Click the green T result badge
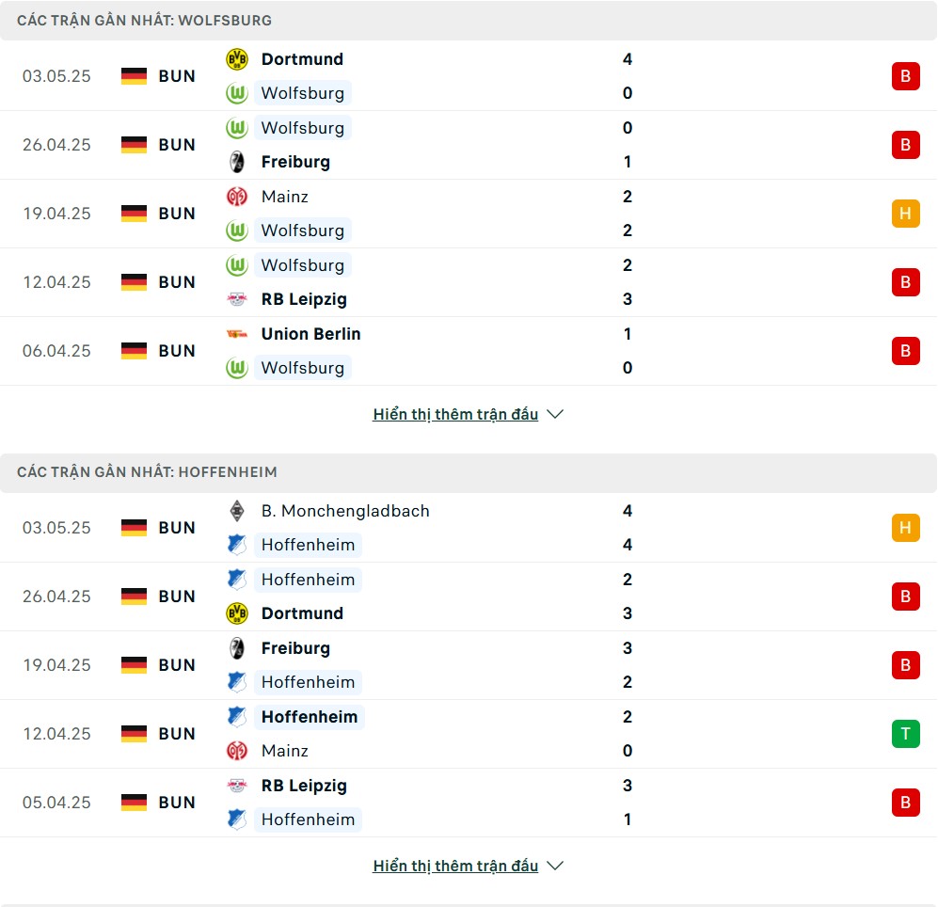This screenshot has width=938, height=907. coord(906,734)
